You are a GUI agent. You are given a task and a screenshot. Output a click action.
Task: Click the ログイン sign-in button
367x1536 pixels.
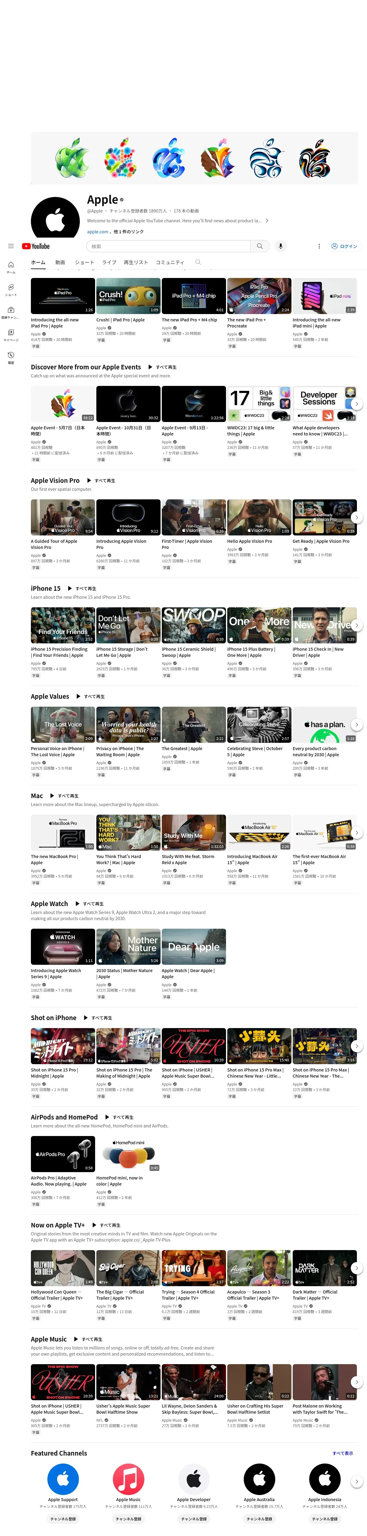(344, 246)
